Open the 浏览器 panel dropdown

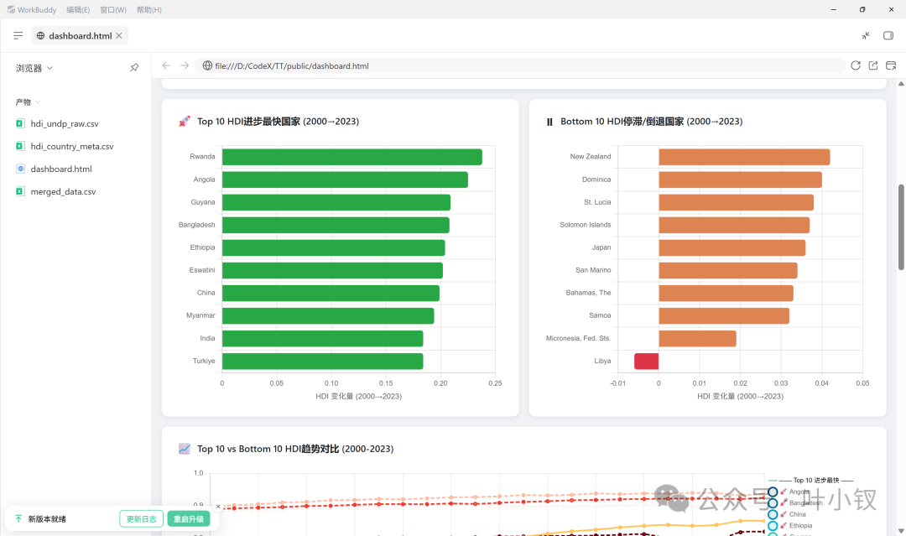click(34, 68)
